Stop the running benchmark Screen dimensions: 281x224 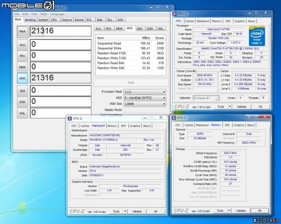pos(131,82)
